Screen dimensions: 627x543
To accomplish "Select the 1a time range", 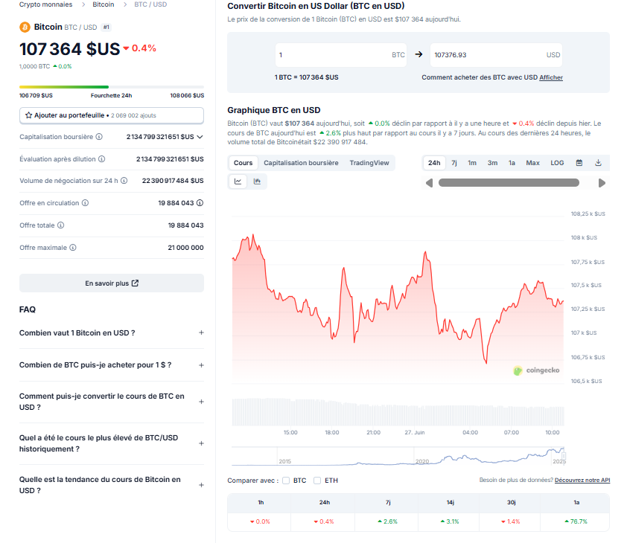I will click(512, 163).
